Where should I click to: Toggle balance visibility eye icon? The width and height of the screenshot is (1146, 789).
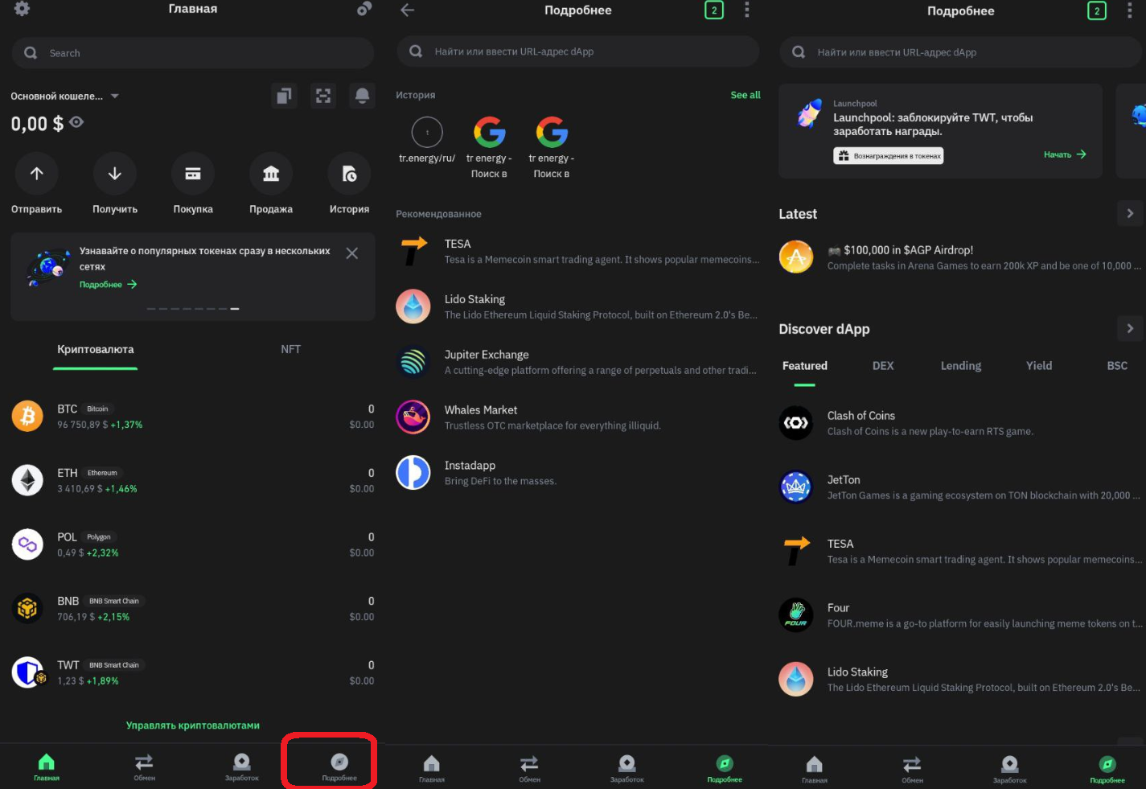pos(76,123)
